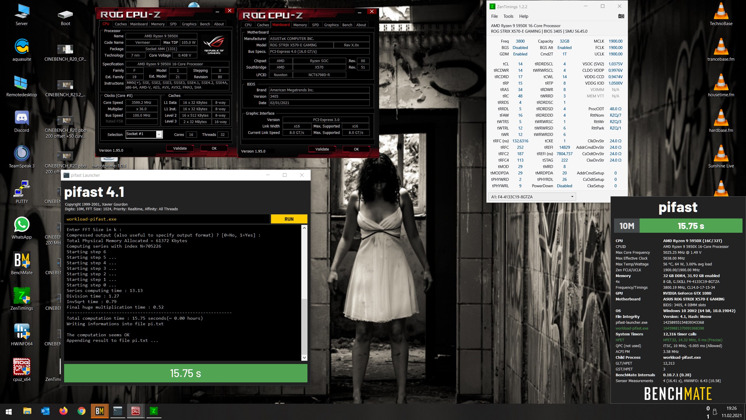The image size is (746, 420).
Task: Play the trancebase.fm VLC shortcut
Action: [721, 50]
